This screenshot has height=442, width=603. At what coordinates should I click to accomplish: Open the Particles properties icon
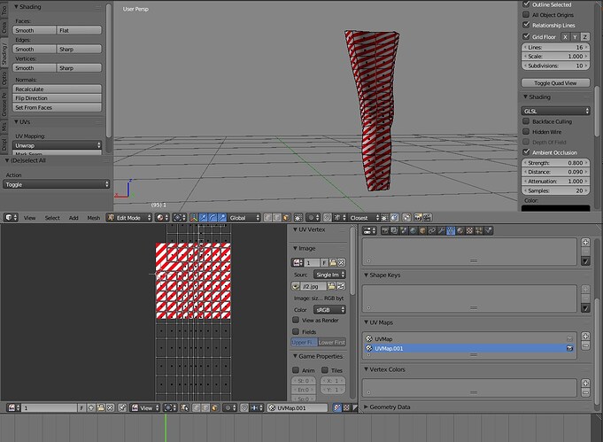(x=479, y=231)
